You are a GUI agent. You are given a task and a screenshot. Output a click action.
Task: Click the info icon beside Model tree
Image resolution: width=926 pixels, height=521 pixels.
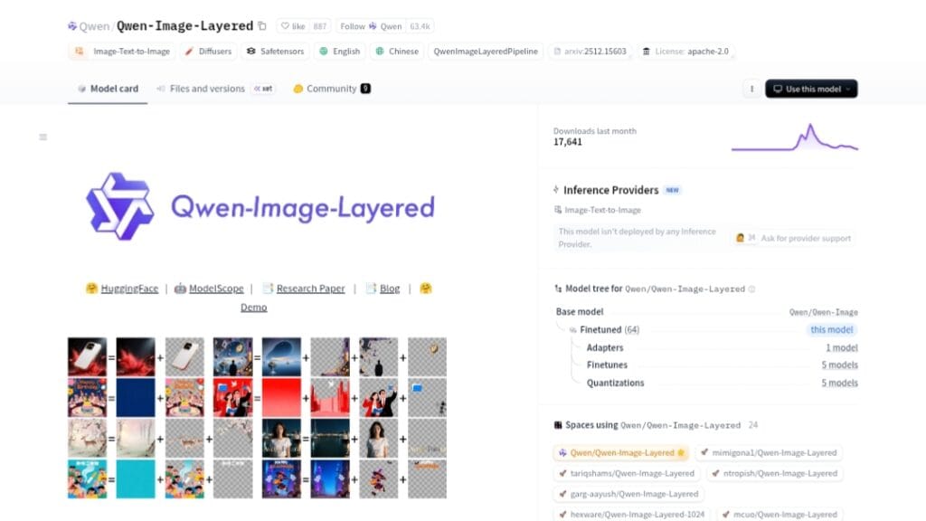[752, 289]
